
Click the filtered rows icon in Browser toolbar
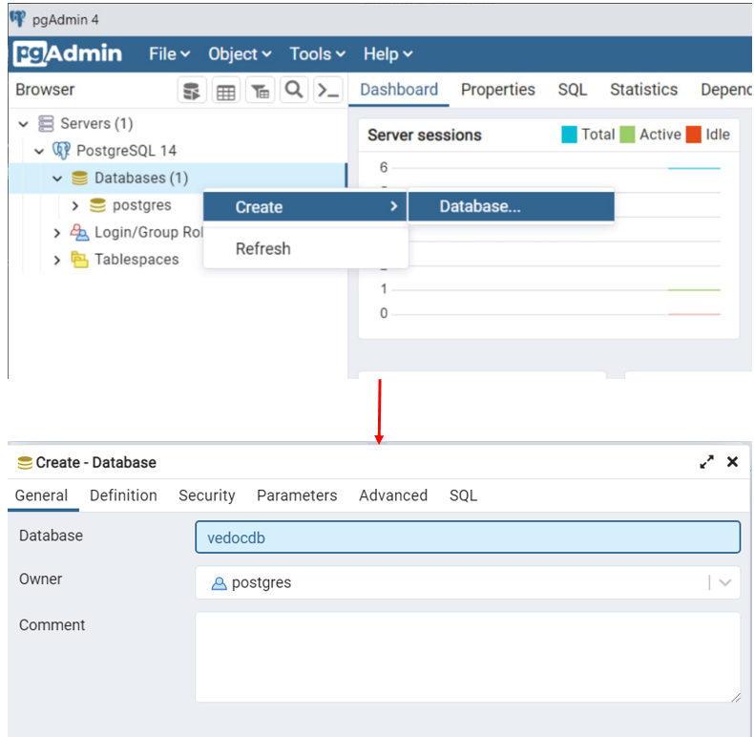pos(260,91)
